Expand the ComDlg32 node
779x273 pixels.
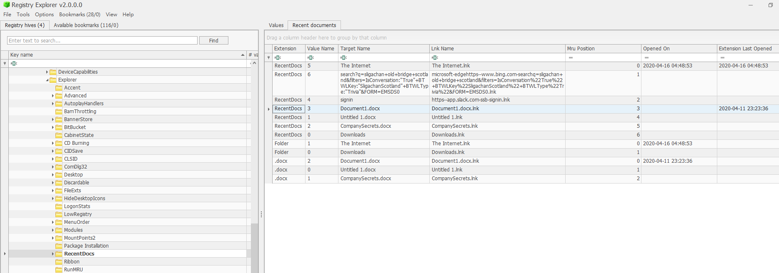(53, 167)
